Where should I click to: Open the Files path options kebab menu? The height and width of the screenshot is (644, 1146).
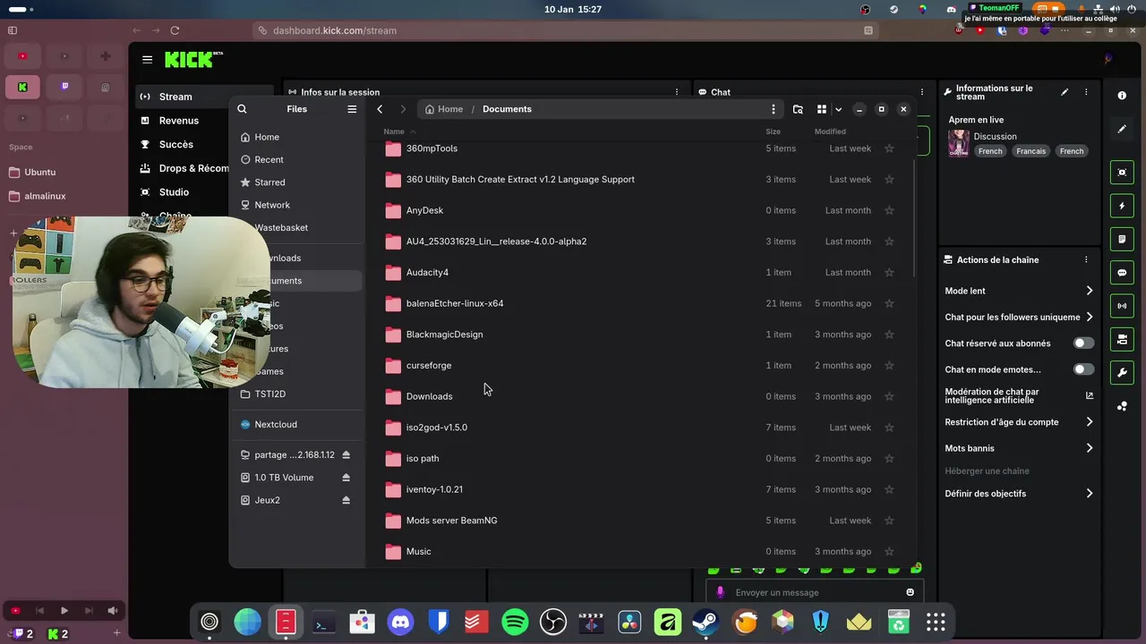click(774, 109)
